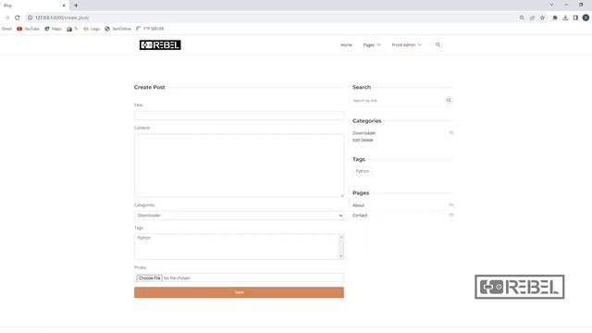Screen dimensions: 592x333
Task: Expand the Pages navigation dropdown
Action: 372,45
